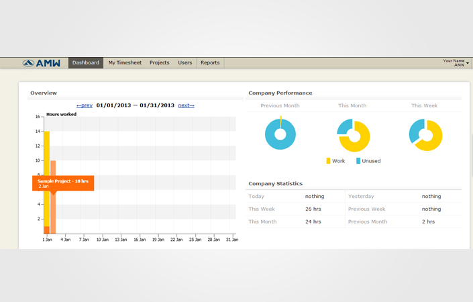The image size is (473, 302).
Task: Click the 2 hrs Previous Month value
Action: coord(428,221)
